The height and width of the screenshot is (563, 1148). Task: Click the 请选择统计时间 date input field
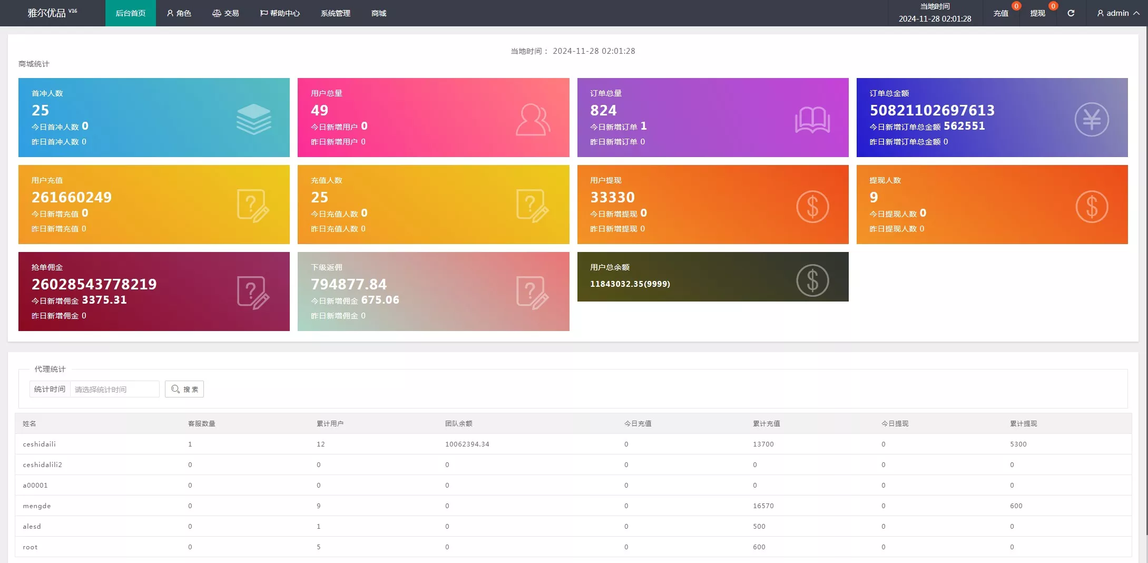pos(114,389)
